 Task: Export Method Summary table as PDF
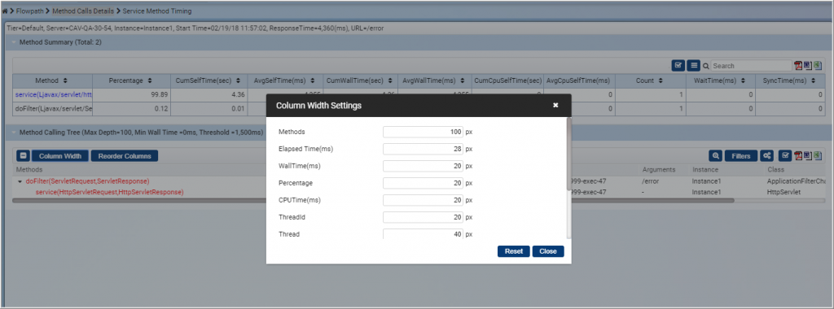[798, 65]
